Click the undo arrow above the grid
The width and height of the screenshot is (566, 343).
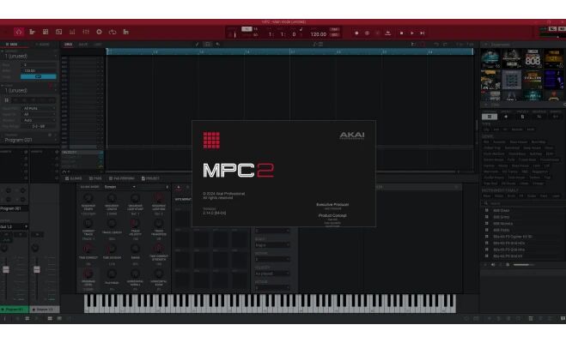click(436, 45)
